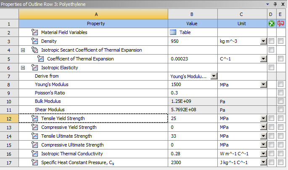The height and width of the screenshot is (170, 288).
Task: Click the Property column header cell
Action: tap(93, 24)
